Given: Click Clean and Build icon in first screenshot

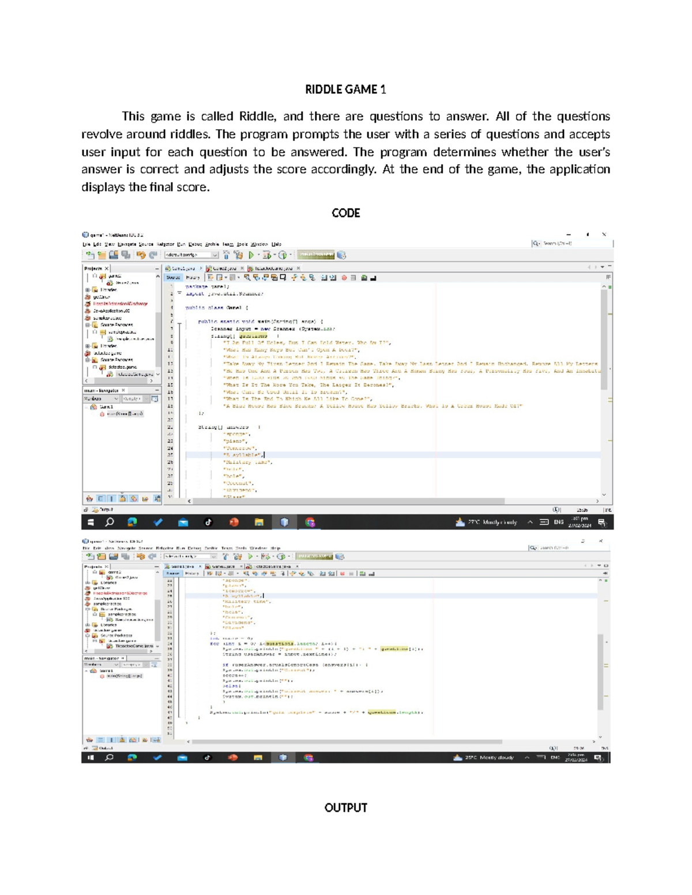Looking at the screenshot, I should [239, 255].
